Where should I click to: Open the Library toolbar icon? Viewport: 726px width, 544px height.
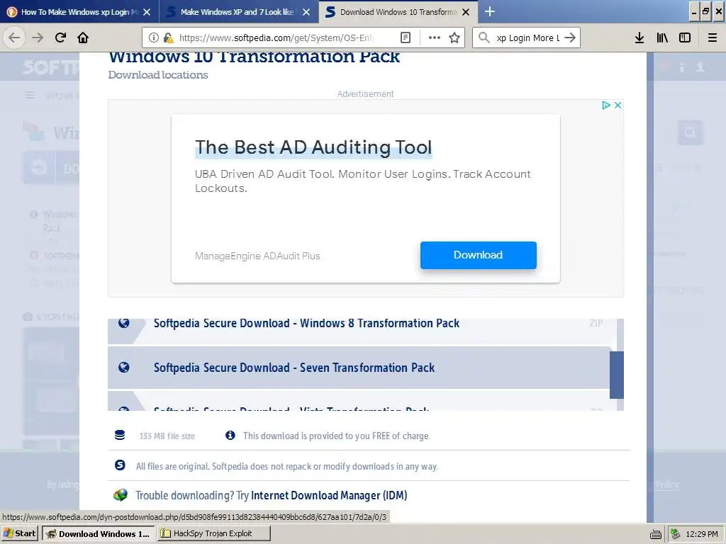pyautogui.click(x=662, y=38)
